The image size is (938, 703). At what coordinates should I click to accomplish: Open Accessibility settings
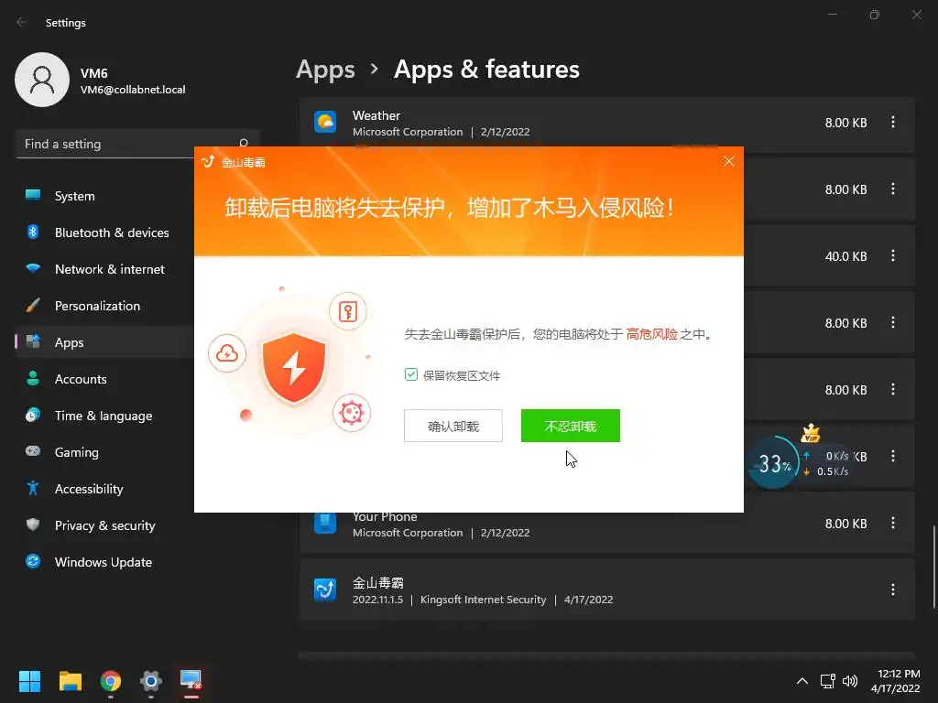point(104,489)
